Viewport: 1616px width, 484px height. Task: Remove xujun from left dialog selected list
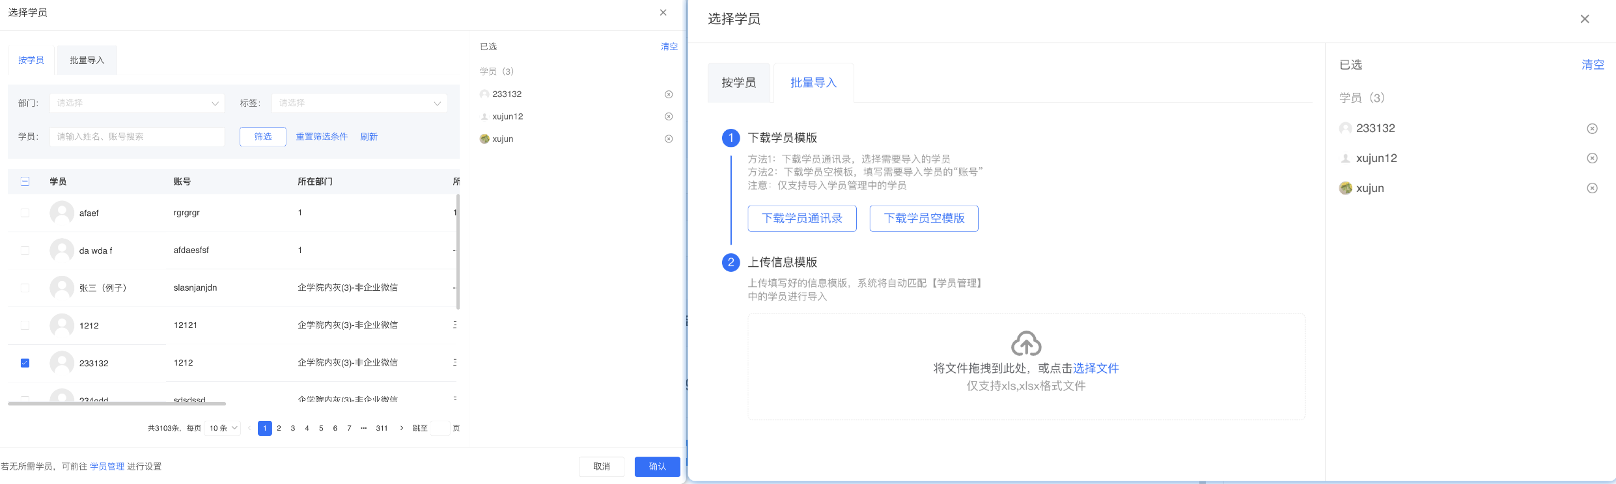click(x=669, y=139)
